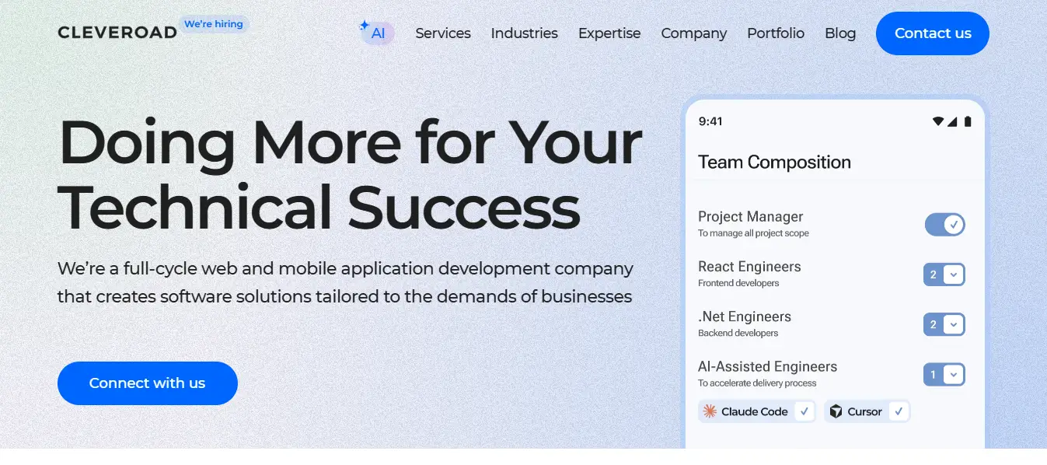Uncheck the Cursor checkbox
1047x465 pixels.
point(899,411)
